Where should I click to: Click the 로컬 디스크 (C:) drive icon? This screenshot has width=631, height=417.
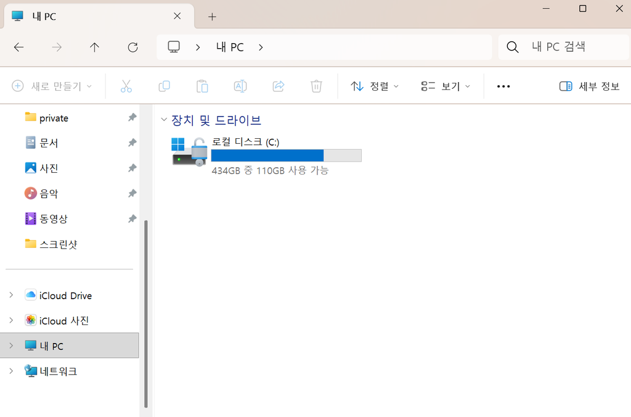coord(189,152)
